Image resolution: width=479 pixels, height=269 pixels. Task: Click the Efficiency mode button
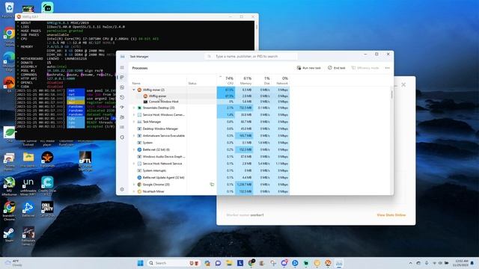pyautogui.click(x=365, y=68)
